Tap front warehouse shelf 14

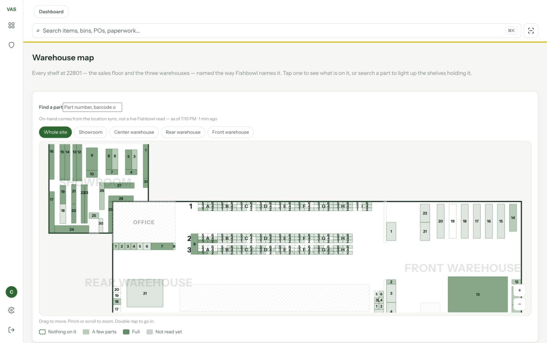tap(513, 218)
